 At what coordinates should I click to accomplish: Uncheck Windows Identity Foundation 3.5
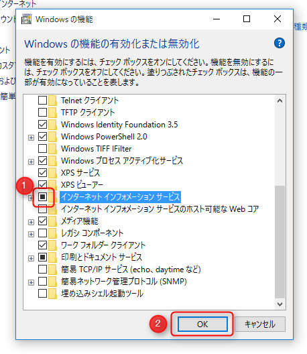click(42, 125)
